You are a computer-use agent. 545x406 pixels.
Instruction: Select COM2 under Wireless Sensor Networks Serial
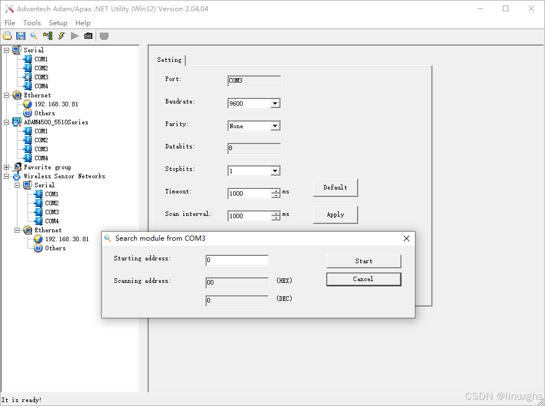click(x=52, y=204)
